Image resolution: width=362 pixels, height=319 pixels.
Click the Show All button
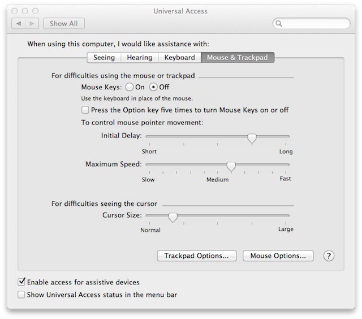coord(63,24)
